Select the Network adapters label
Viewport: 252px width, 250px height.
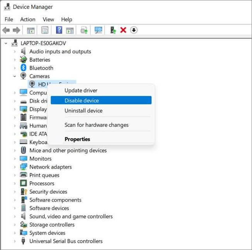[x=51, y=167]
